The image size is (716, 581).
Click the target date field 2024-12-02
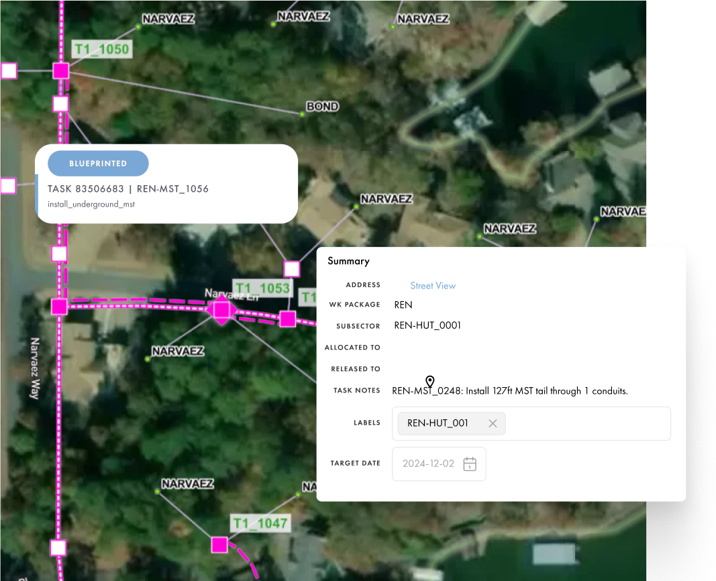(439, 464)
